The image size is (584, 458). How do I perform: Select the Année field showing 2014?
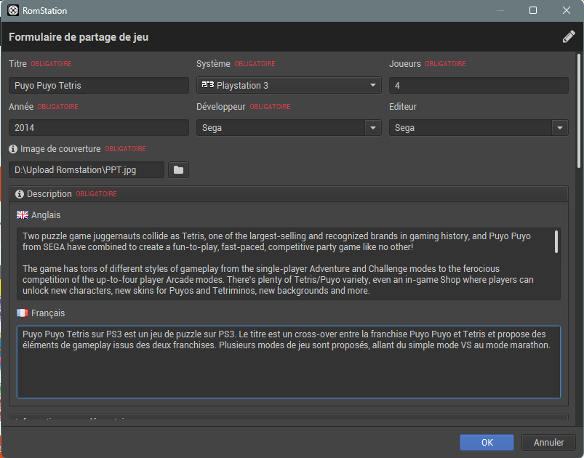(x=99, y=128)
